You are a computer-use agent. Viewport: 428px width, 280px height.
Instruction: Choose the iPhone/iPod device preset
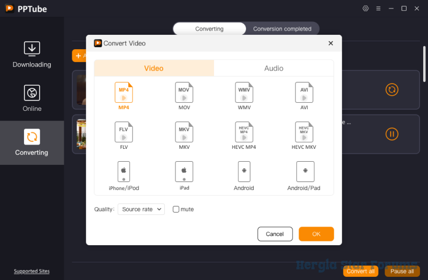[124, 172]
